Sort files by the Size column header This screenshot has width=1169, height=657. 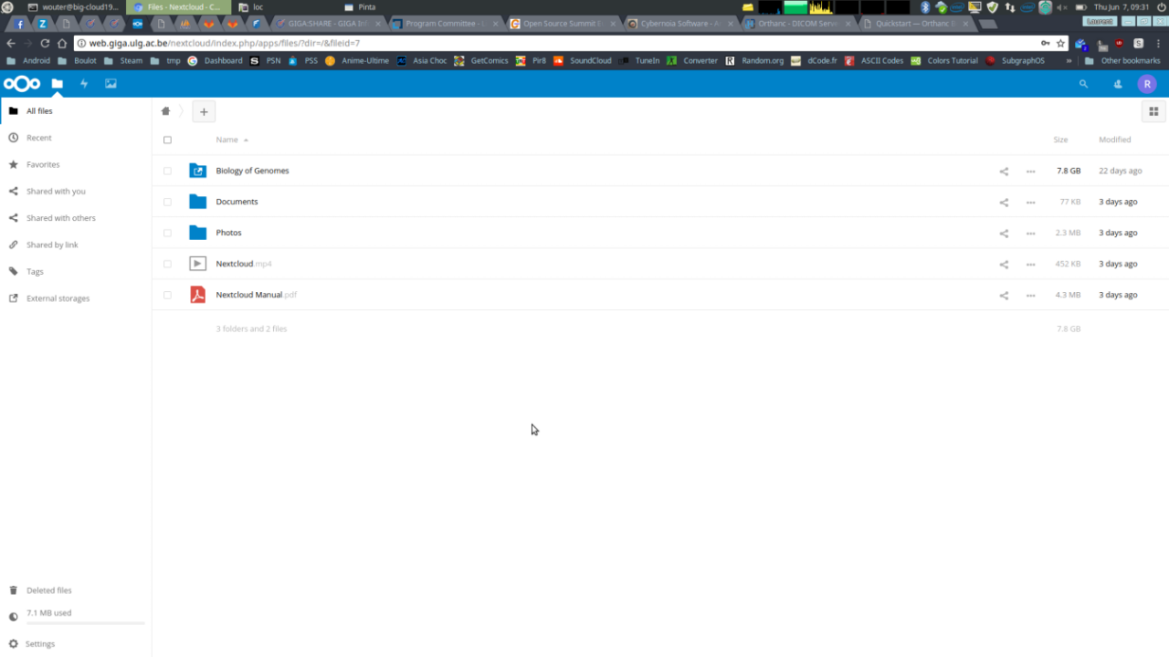click(1060, 140)
